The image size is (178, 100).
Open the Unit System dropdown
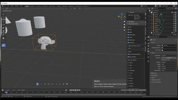(x=169, y=56)
